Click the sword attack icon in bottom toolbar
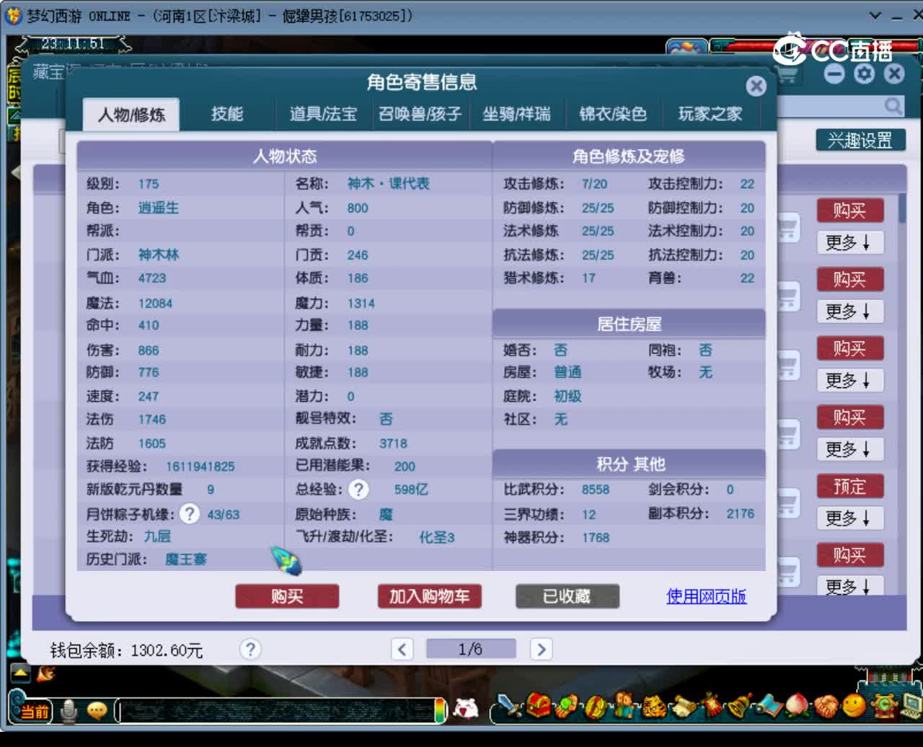 pos(510,704)
